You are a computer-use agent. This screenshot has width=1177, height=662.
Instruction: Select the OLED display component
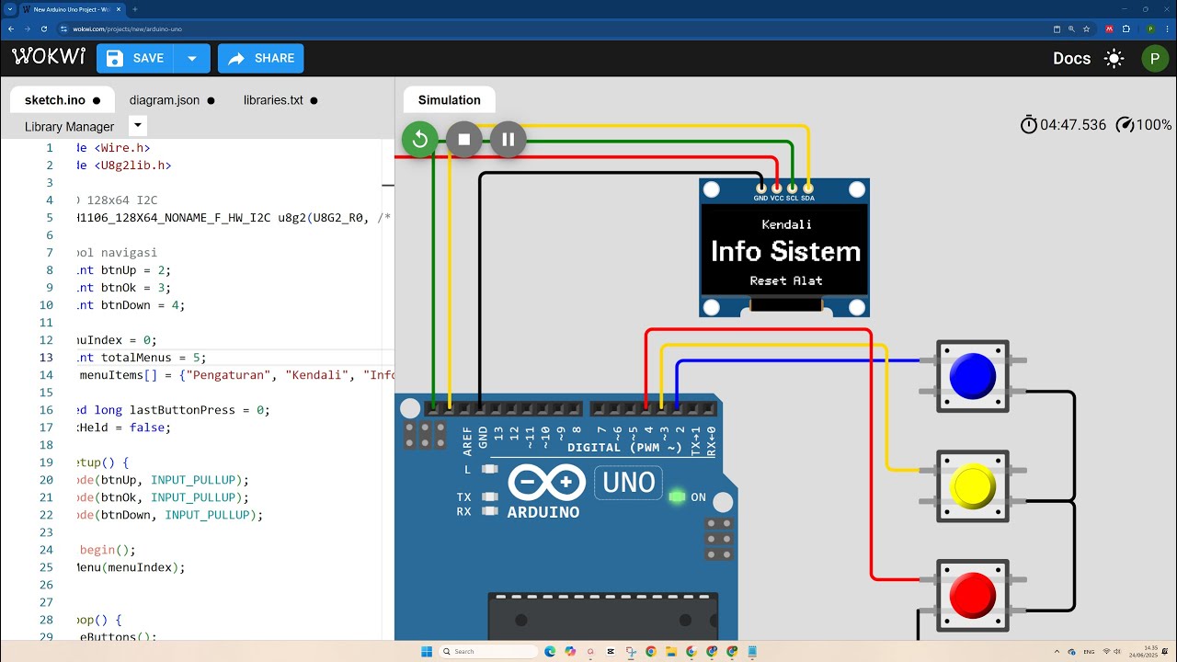click(x=784, y=248)
